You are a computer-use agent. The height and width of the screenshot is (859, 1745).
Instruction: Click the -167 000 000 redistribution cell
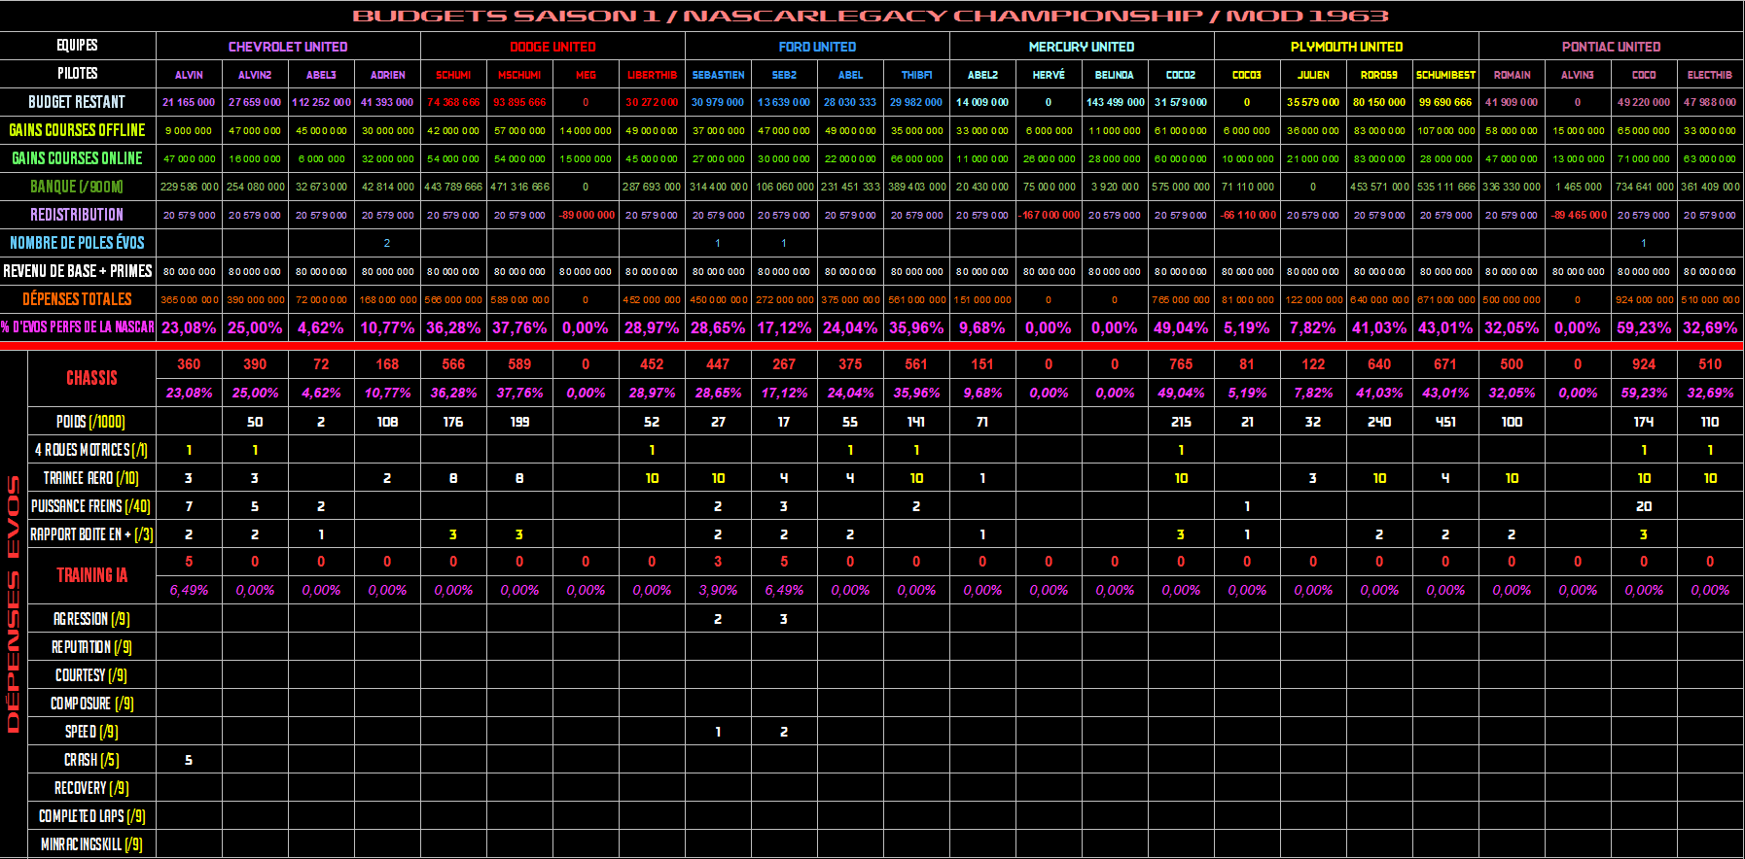1049,215
